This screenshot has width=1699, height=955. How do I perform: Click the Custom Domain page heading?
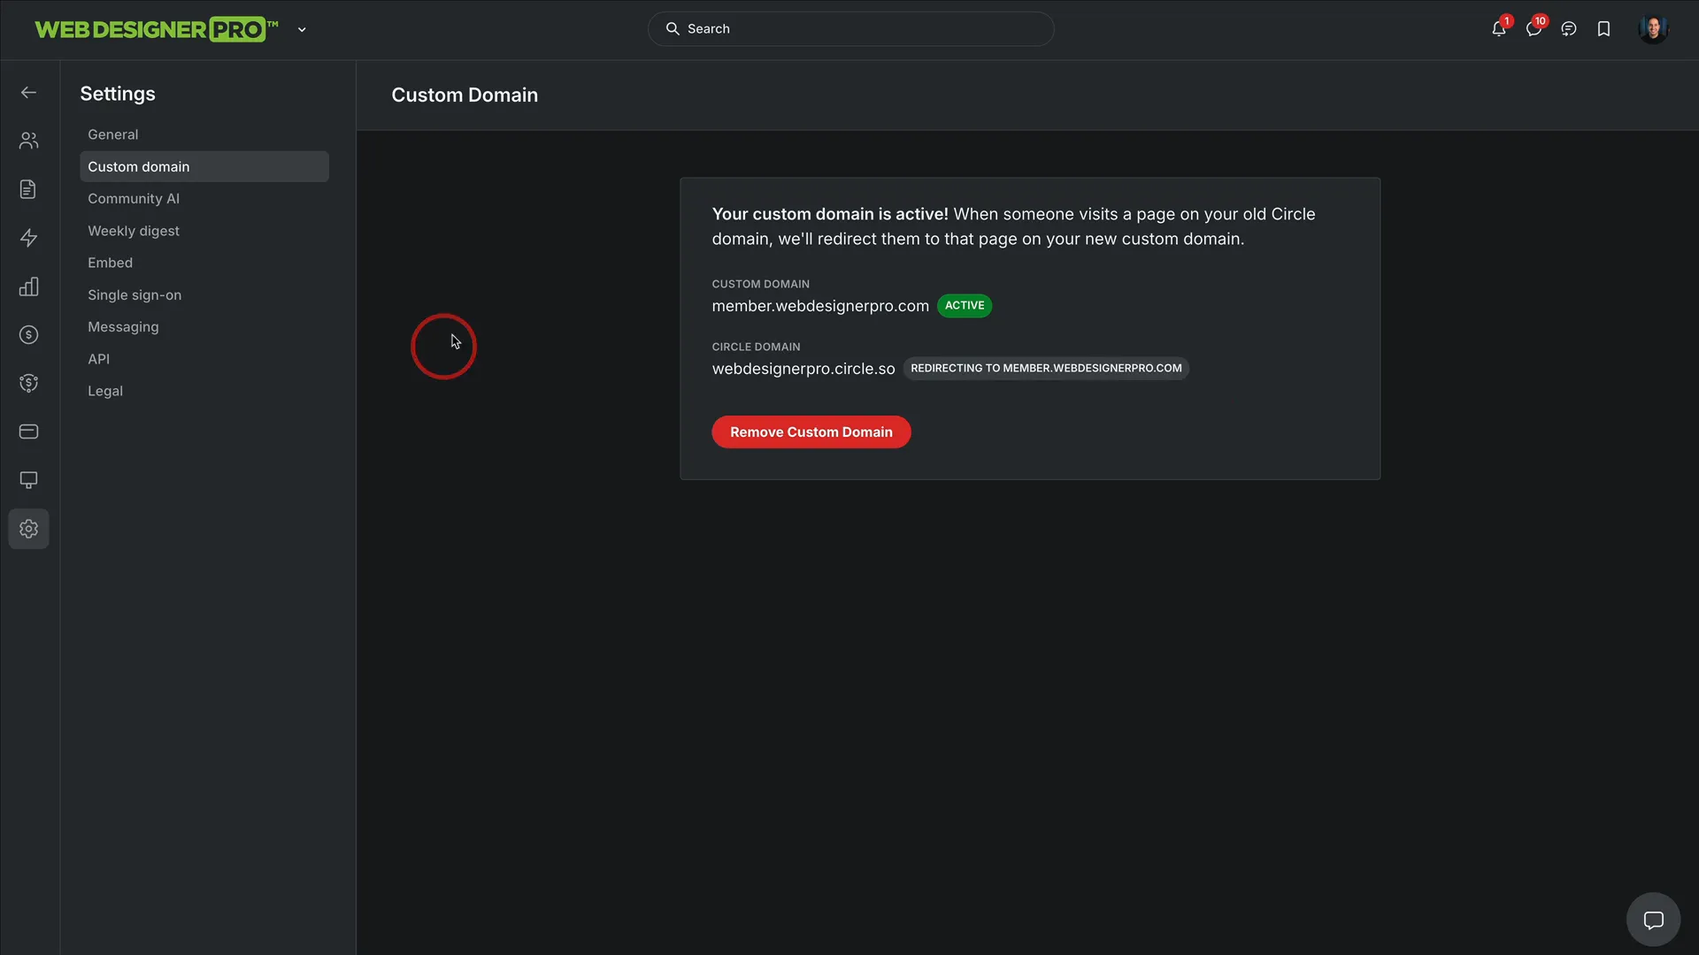(x=465, y=95)
